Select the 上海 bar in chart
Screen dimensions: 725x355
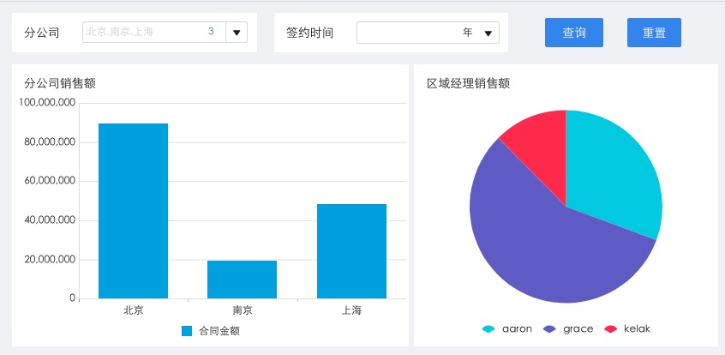coord(351,251)
